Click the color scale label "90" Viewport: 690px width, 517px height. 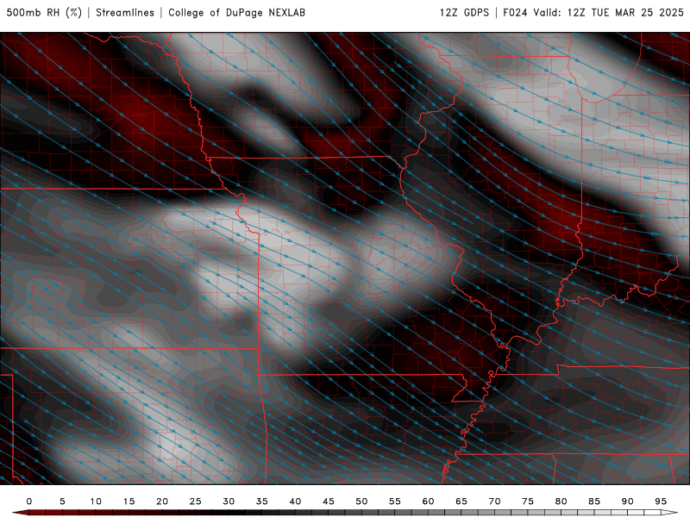tap(628, 501)
